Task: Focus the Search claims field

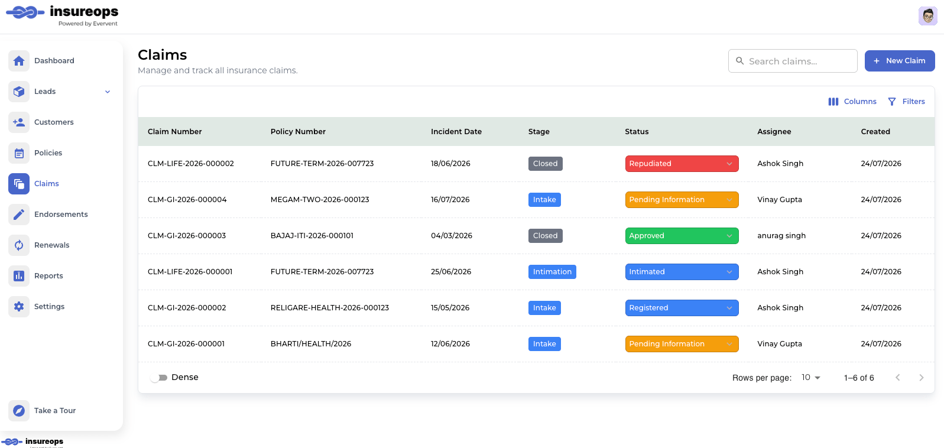Action: coord(793,61)
